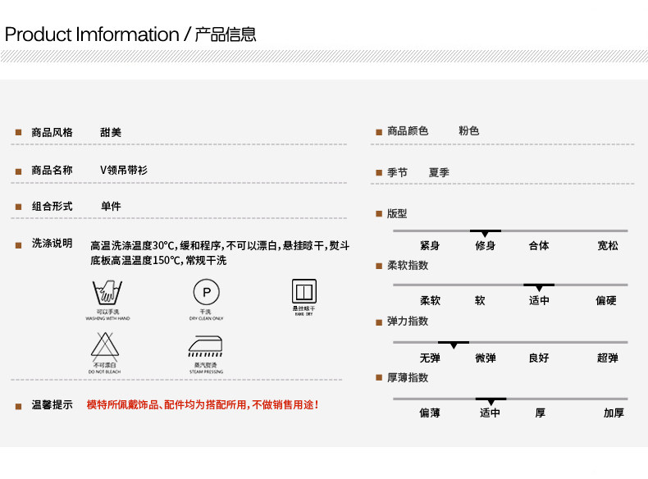
Task: Click the 弹力指数 label
Action: [408, 322]
